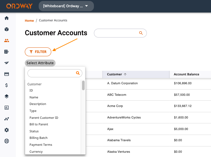This screenshot has width=211, height=157.
Task: Go to Home breadcrumb link
Action: (x=29, y=21)
